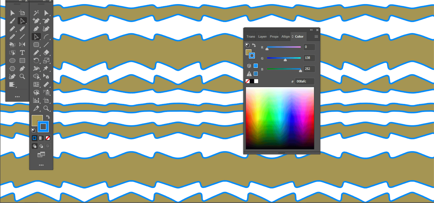Viewport: 434px width, 203px height.
Task: Click the Fill swatch in Color panel
Action: (x=248, y=51)
